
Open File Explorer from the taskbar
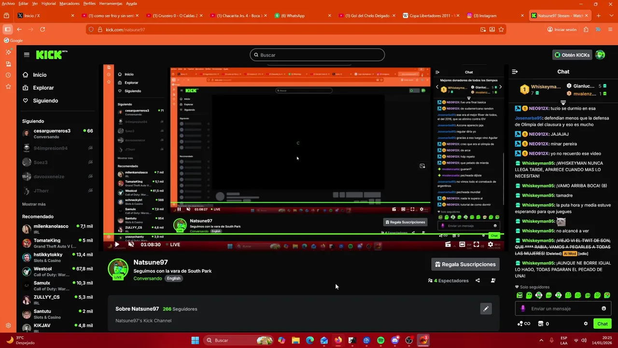pos(295,340)
